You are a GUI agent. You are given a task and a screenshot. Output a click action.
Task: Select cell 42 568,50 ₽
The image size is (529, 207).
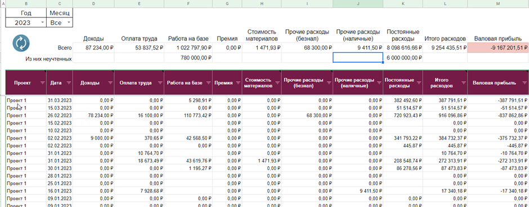click(x=189, y=138)
